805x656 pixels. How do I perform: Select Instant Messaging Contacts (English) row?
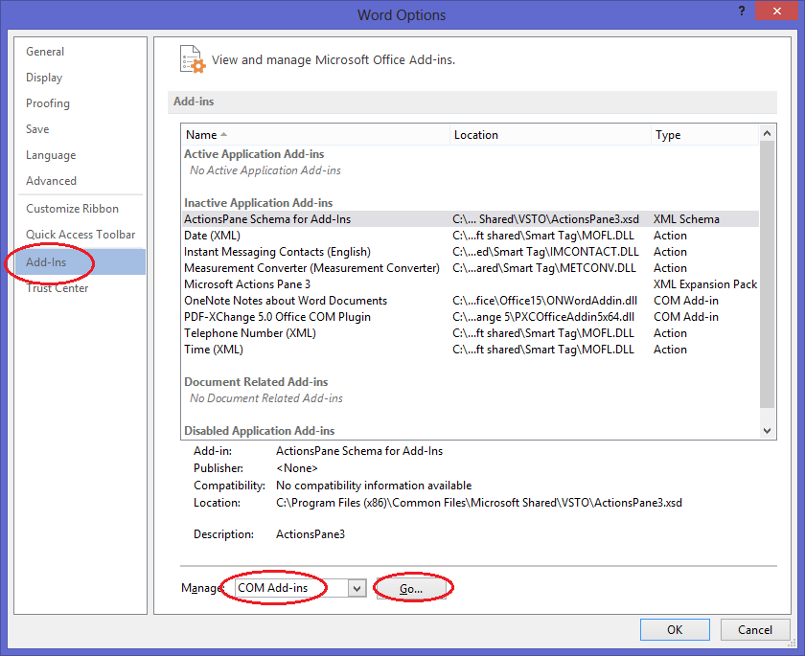470,252
